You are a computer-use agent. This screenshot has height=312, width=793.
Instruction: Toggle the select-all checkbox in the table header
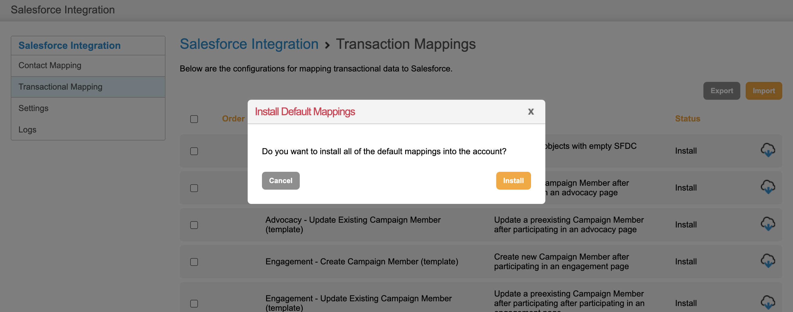tap(194, 118)
